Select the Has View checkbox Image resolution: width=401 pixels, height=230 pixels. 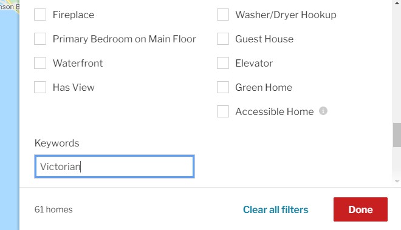[40, 87]
